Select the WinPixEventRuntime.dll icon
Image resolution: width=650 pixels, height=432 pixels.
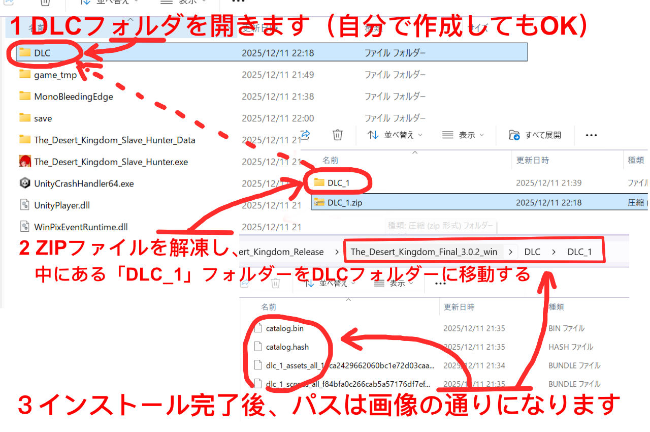tap(24, 226)
